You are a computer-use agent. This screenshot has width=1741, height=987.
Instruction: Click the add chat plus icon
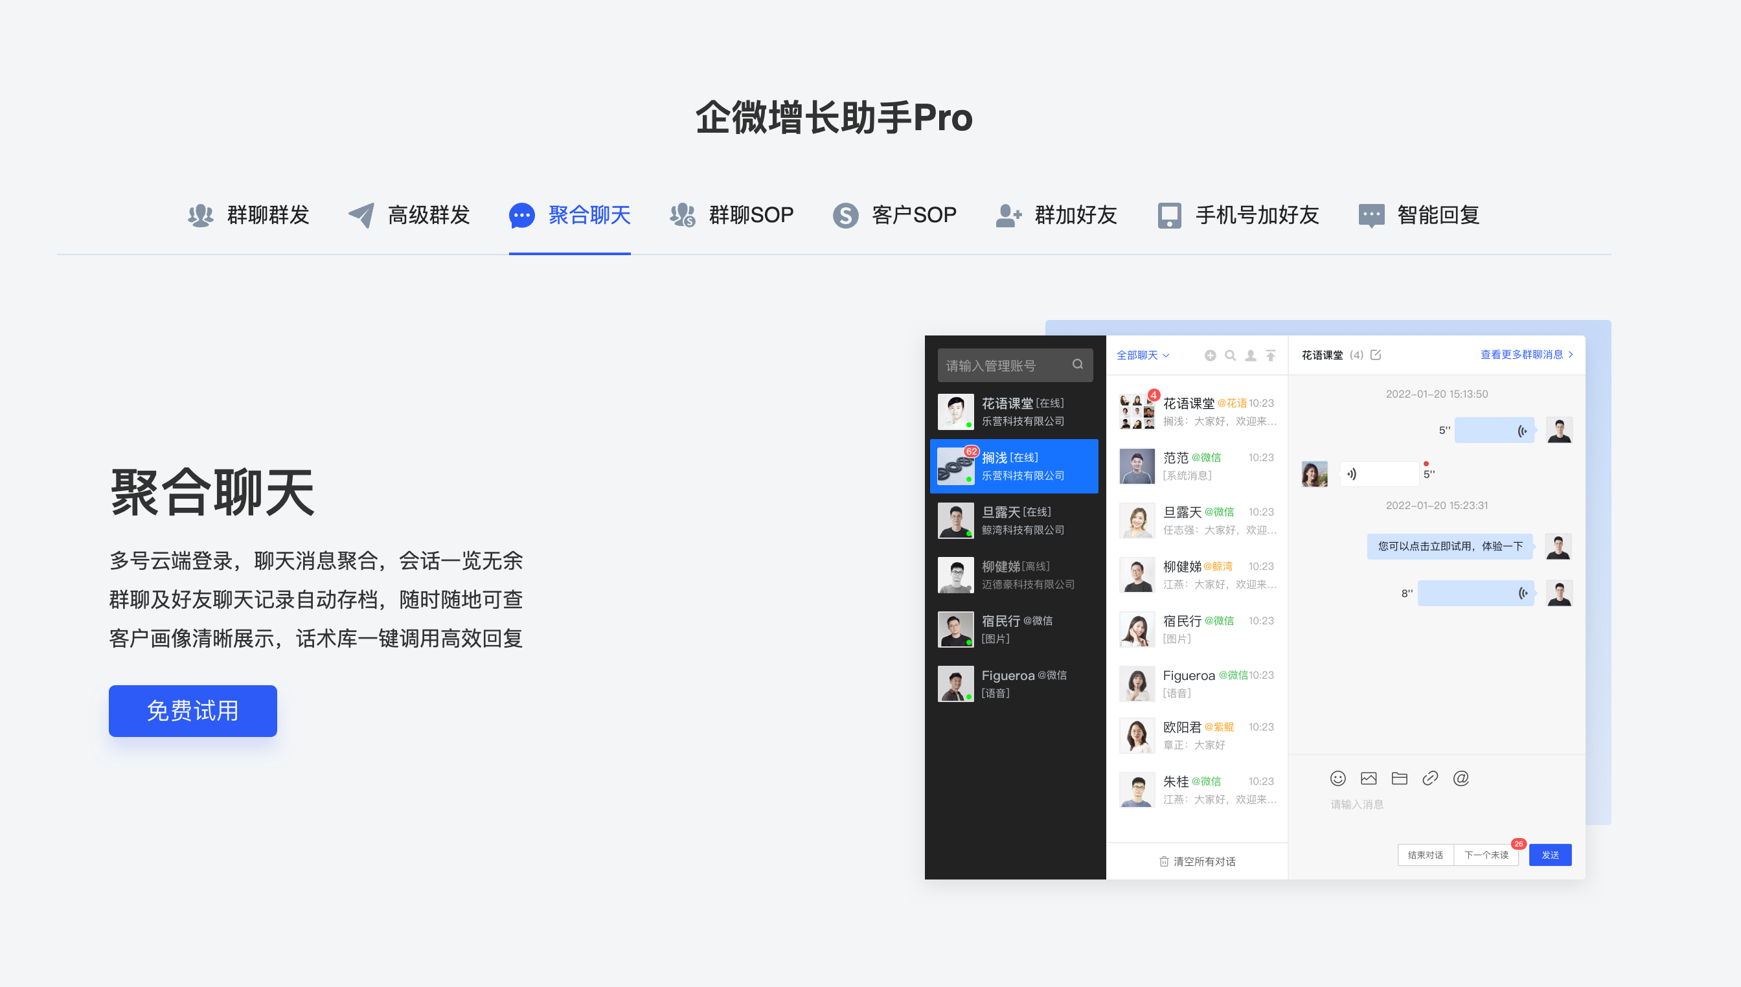click(x=1210, y=355)
